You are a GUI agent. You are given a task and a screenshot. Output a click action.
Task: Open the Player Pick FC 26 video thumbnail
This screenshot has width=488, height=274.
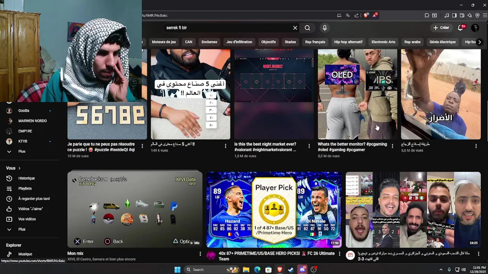click(274, 210)
